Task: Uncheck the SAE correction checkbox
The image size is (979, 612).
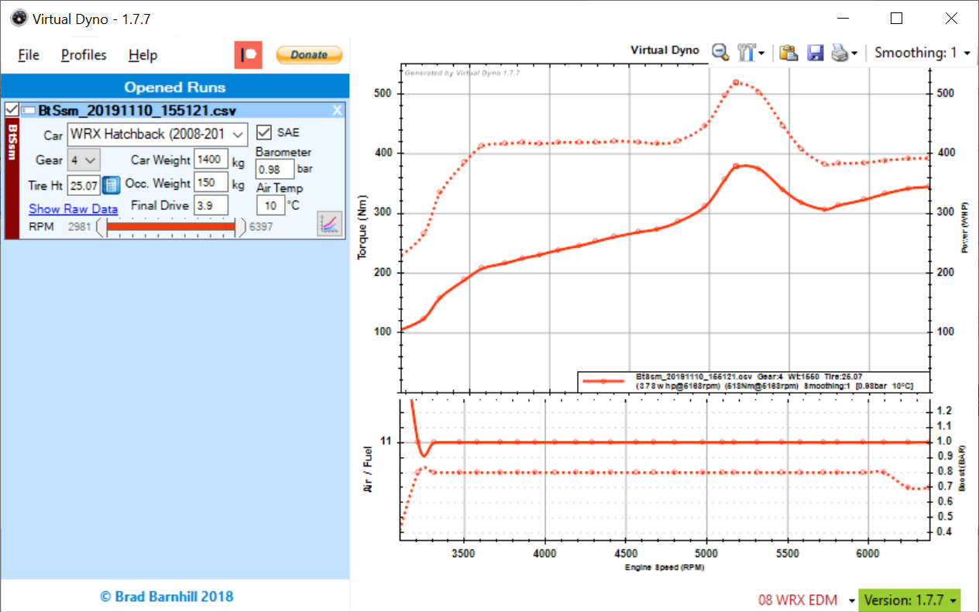Action: pyautogui.click(x=264, y=132)
